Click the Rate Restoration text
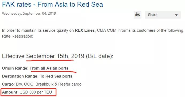The image size is (185, 97). 18,36
